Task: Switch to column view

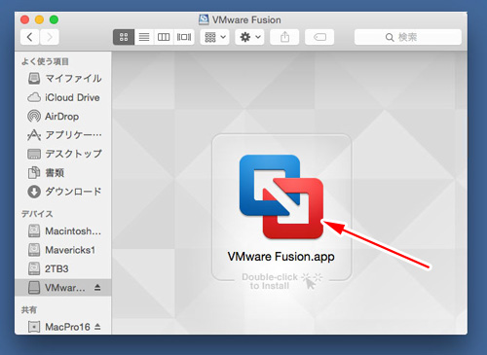Action: click(164, 37)
